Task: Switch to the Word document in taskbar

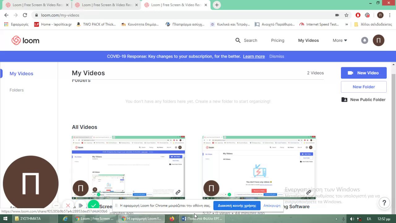Action: coord(202,219)
